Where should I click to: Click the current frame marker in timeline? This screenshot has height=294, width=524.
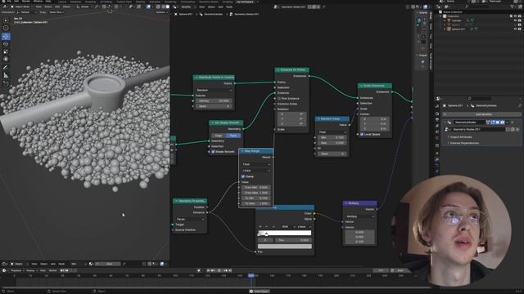[251, 276]
